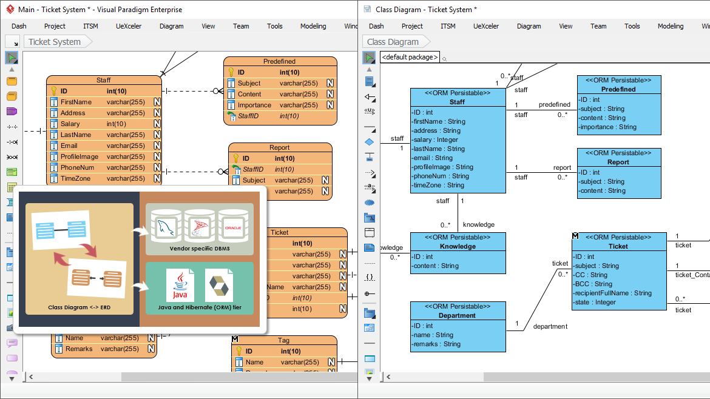Select one-to-many relationship tool
Screen dimensions: 710x399
(x=12, y=142)
